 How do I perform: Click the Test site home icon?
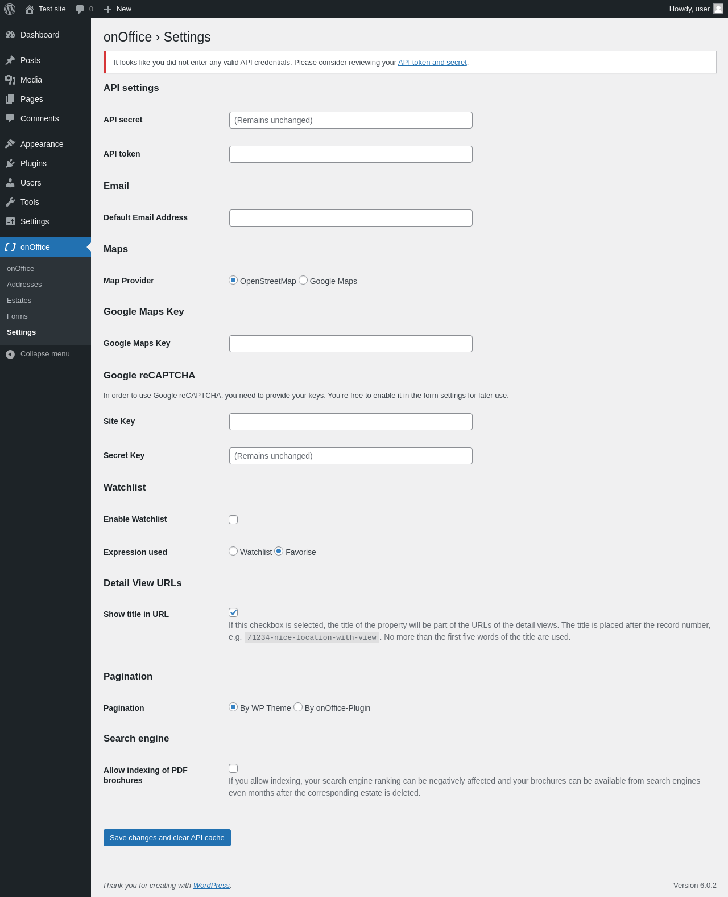tap(30, 9)
